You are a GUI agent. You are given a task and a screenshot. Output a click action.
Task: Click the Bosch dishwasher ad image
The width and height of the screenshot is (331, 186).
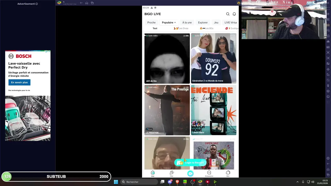[28, 118]
